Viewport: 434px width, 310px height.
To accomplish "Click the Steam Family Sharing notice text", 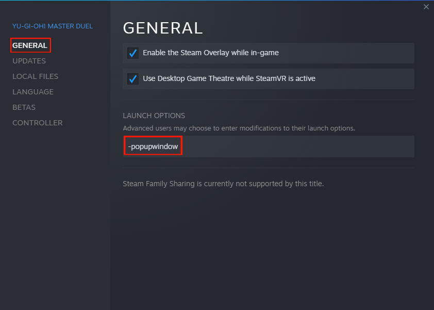I will coord(223,184).
